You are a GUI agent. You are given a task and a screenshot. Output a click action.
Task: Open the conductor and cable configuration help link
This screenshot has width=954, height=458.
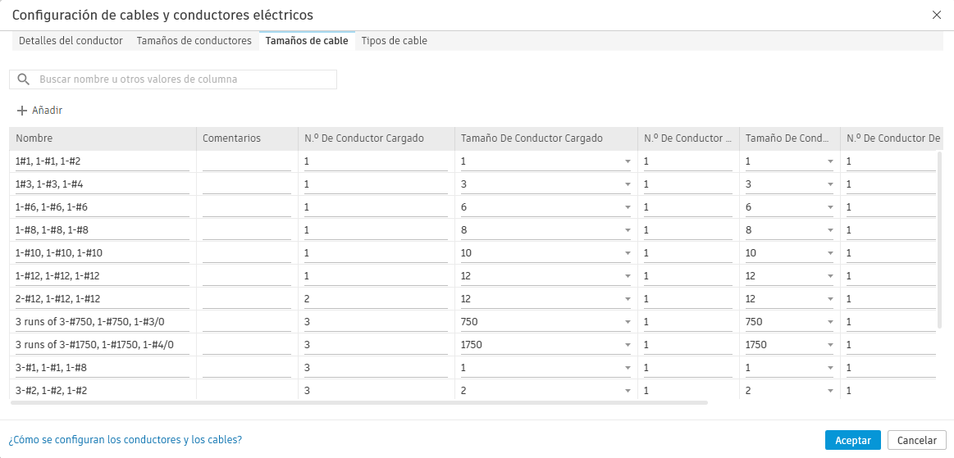click(x=125, y=440)
